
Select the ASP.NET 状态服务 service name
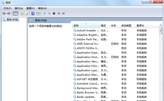[x=88, y=79]
